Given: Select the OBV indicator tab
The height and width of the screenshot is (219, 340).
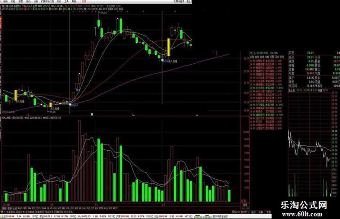Looking at the screenshot, I should pyautogui.click(x=54, y=208).
